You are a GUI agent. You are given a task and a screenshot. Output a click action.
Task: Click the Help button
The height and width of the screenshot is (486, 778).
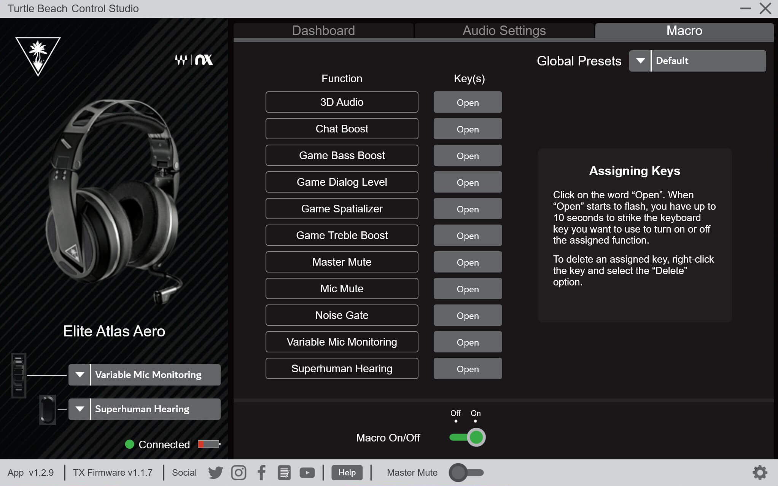point(347,473)
